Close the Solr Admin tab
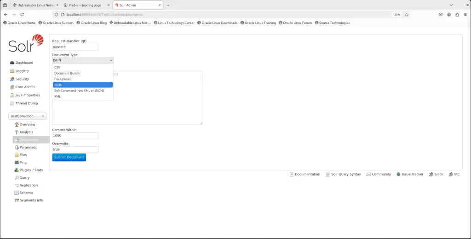Screen dimensions: 471x239 (160, 5)
